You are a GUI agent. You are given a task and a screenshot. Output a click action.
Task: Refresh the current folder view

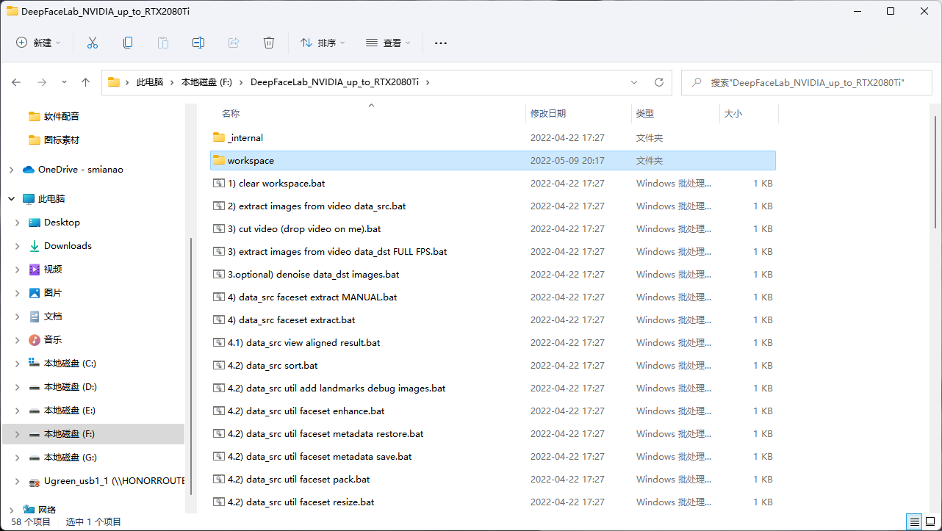(659, 82)
